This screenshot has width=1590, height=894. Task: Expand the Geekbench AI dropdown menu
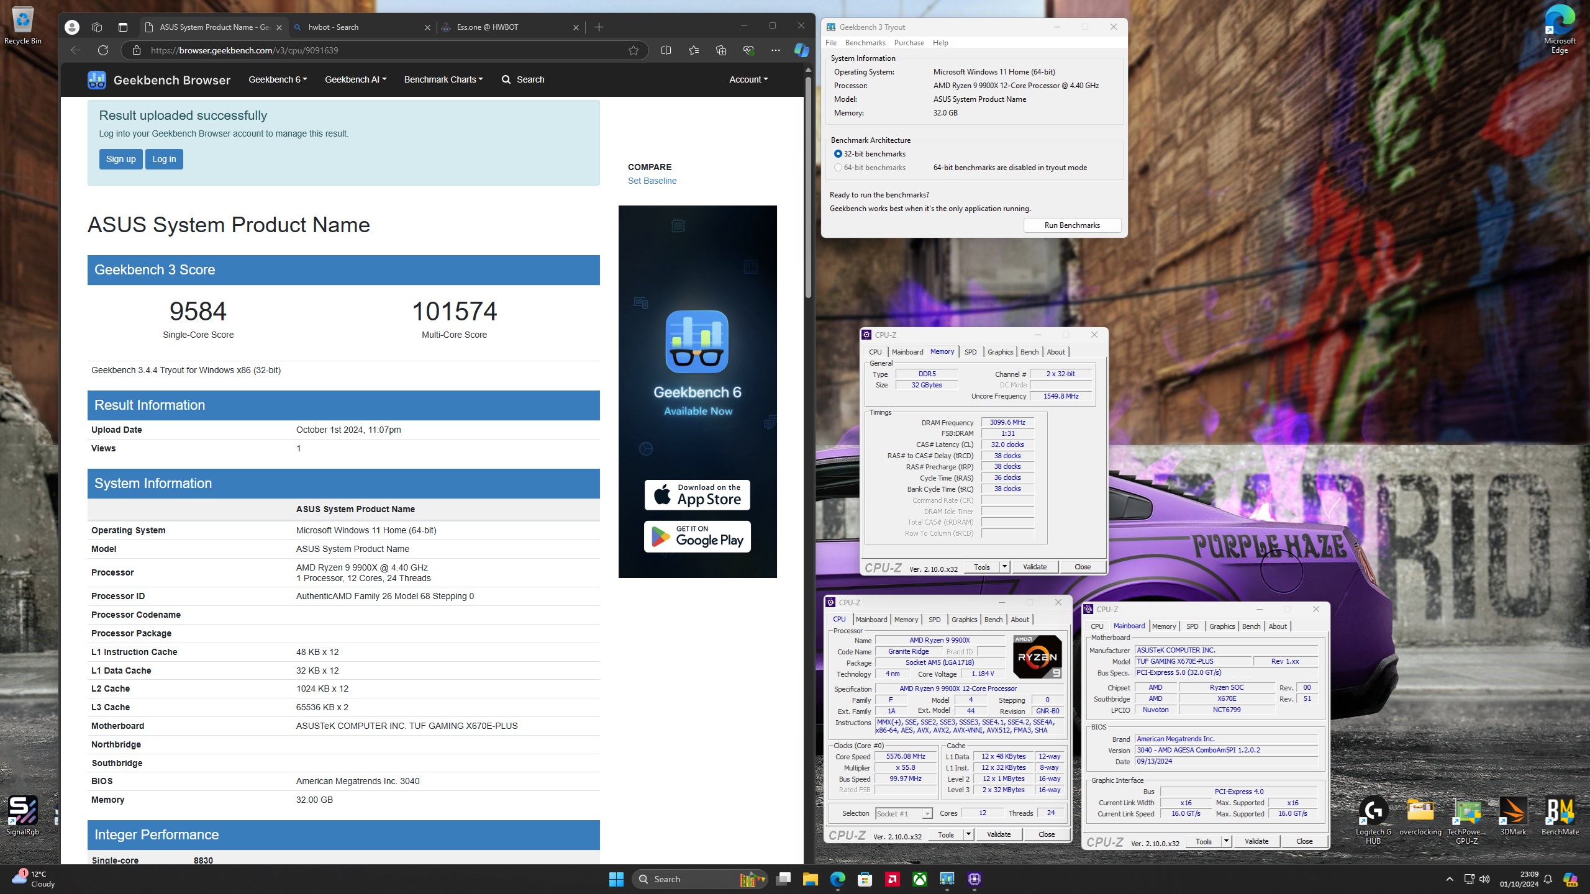coord(355,79)
